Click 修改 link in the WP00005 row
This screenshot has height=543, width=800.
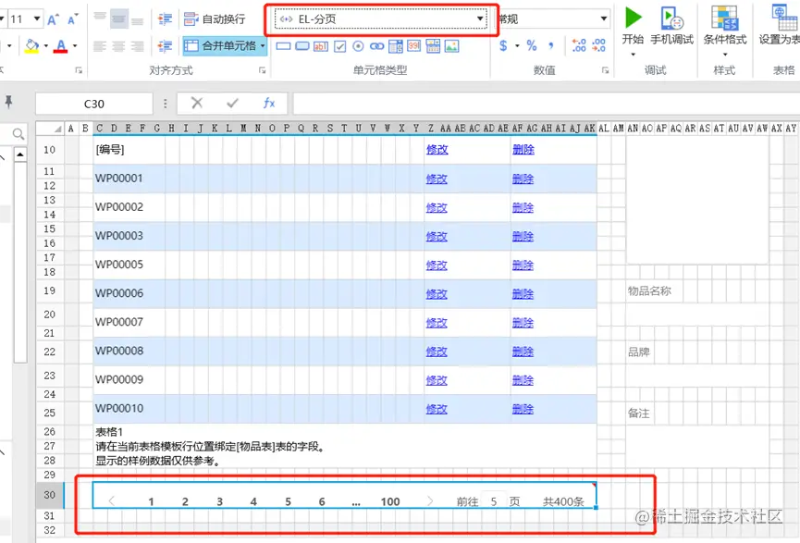(437, 265)
